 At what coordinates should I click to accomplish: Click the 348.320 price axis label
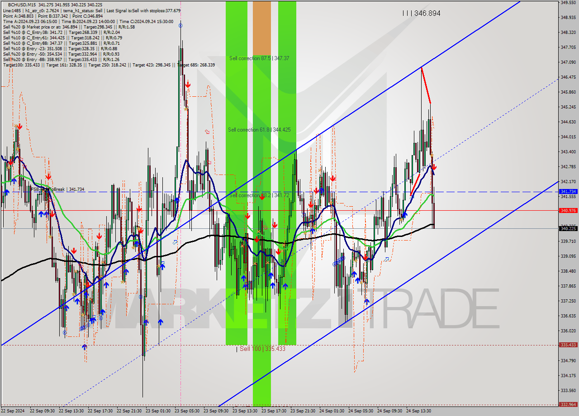point(568,32)
